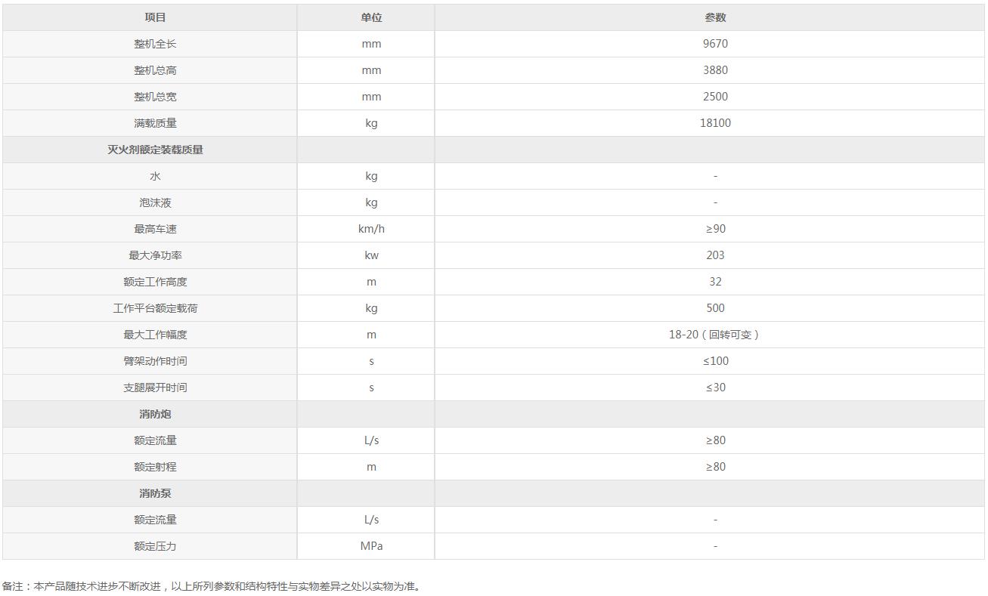
Task: Click the 9670 length value
Action: coord(715,44)
